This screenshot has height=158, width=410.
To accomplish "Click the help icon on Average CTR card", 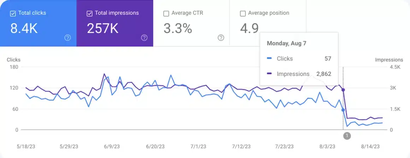I will pos(221,38).
